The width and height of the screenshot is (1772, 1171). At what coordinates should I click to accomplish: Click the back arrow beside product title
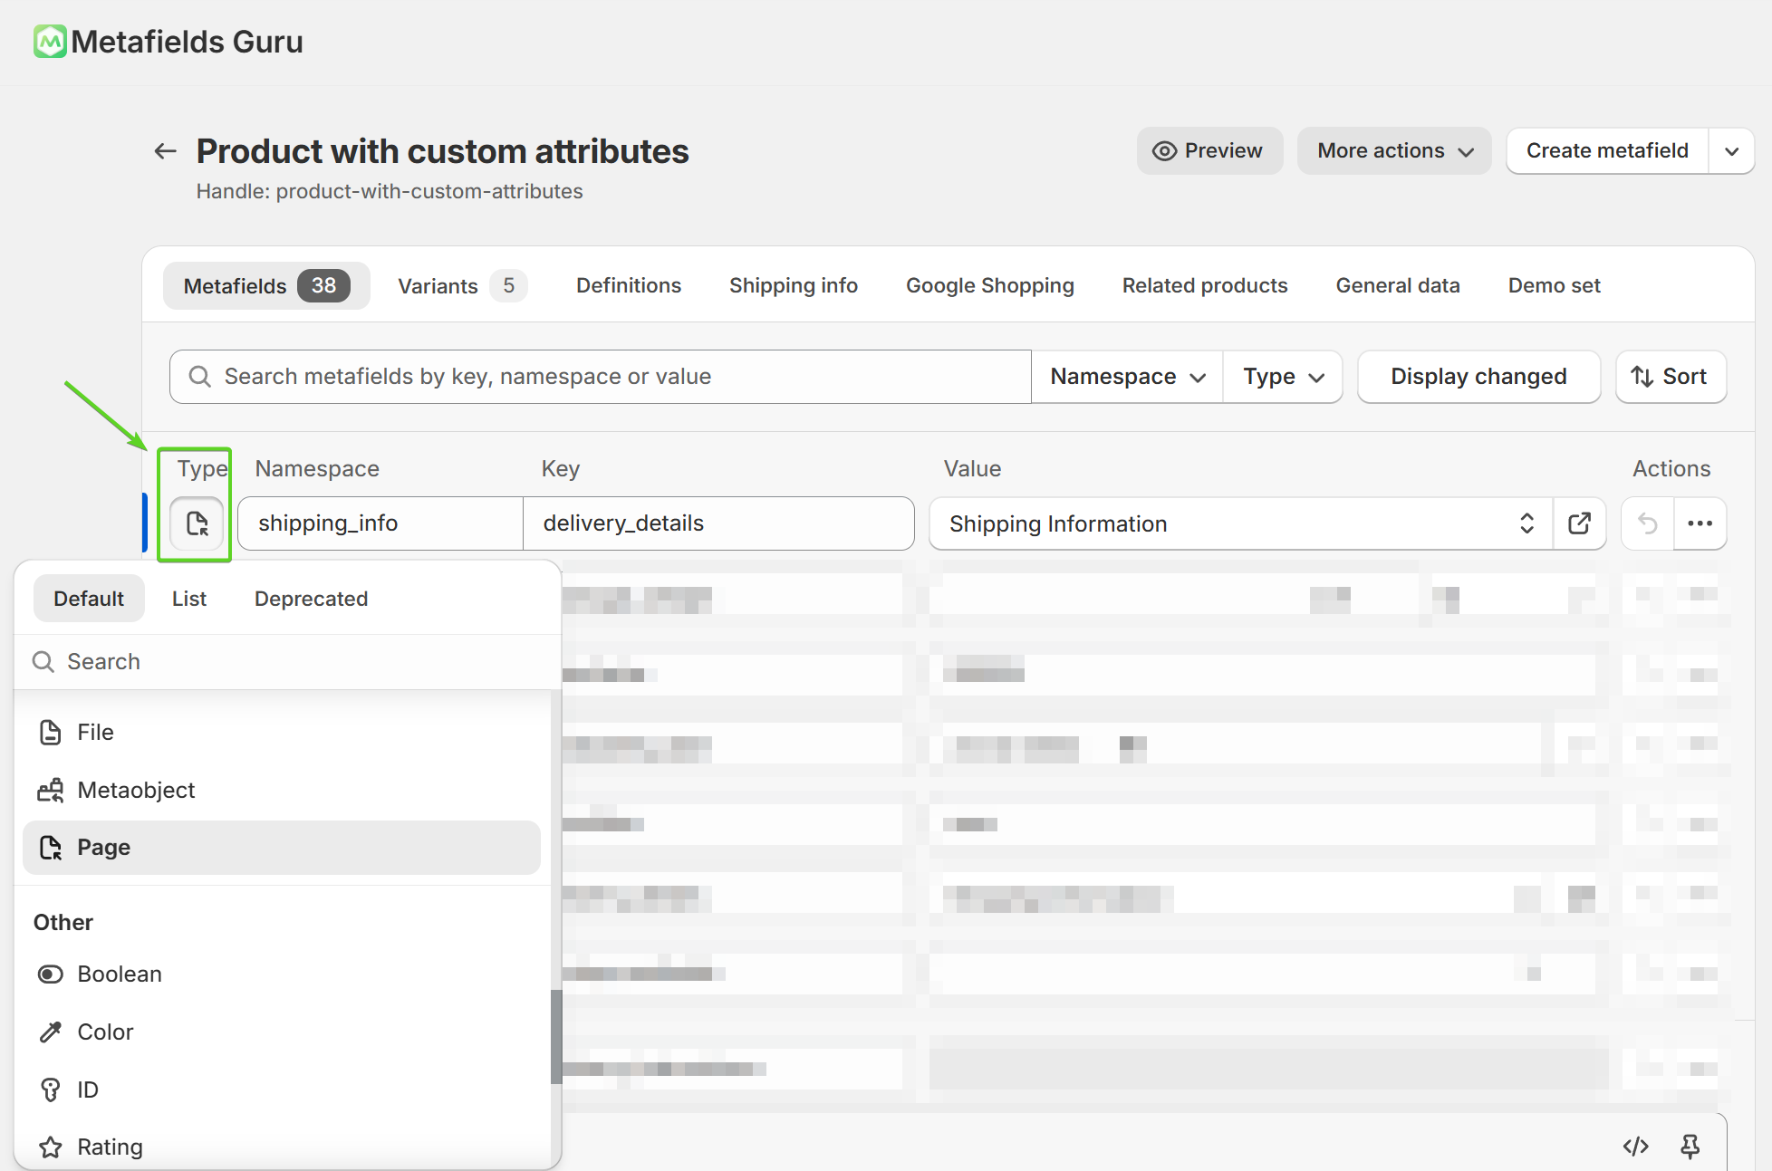(x=165, y=151)
